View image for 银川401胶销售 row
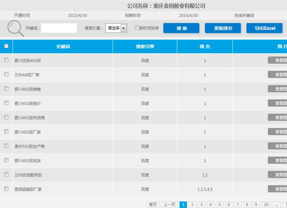Image resolution: width=287 pixels, height=208 pixels. pos(278,89)
